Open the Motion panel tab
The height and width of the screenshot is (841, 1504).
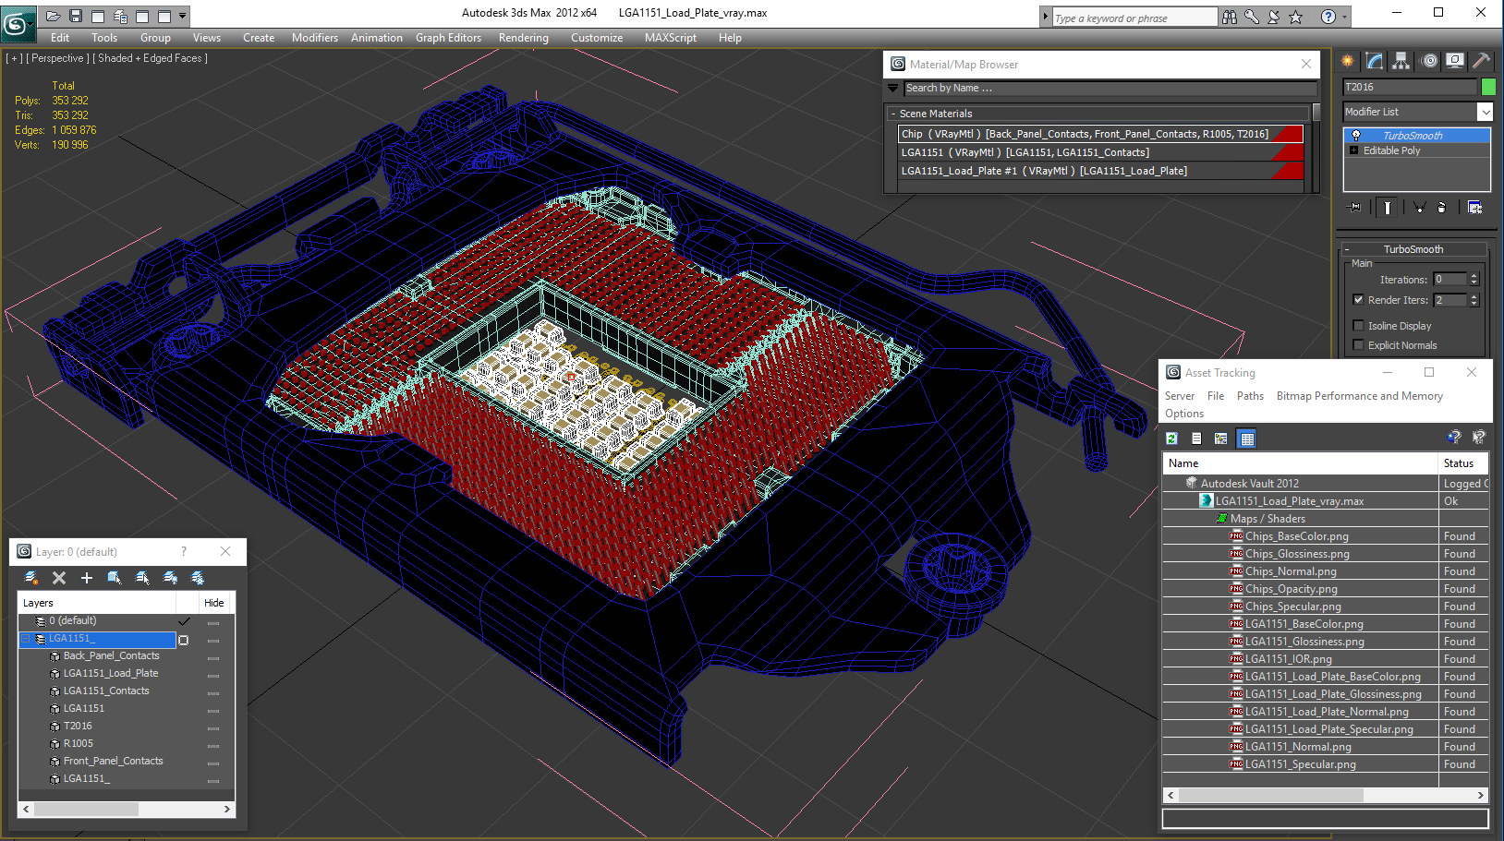point(1429,61)
